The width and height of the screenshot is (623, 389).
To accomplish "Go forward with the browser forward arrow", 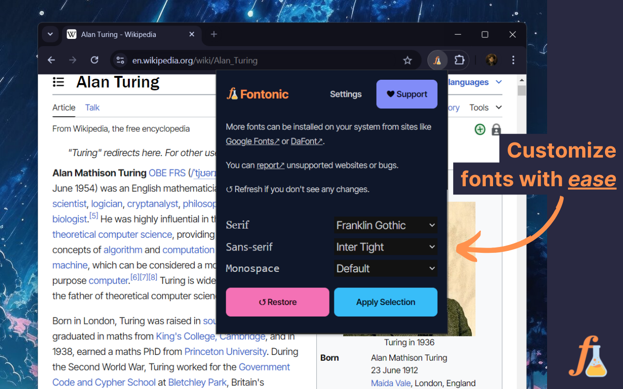I will pos(73,60).
